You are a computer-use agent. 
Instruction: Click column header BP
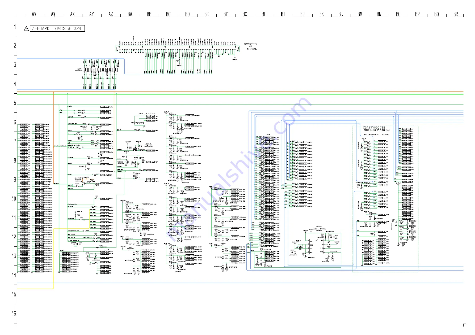(x=417, y=14)
